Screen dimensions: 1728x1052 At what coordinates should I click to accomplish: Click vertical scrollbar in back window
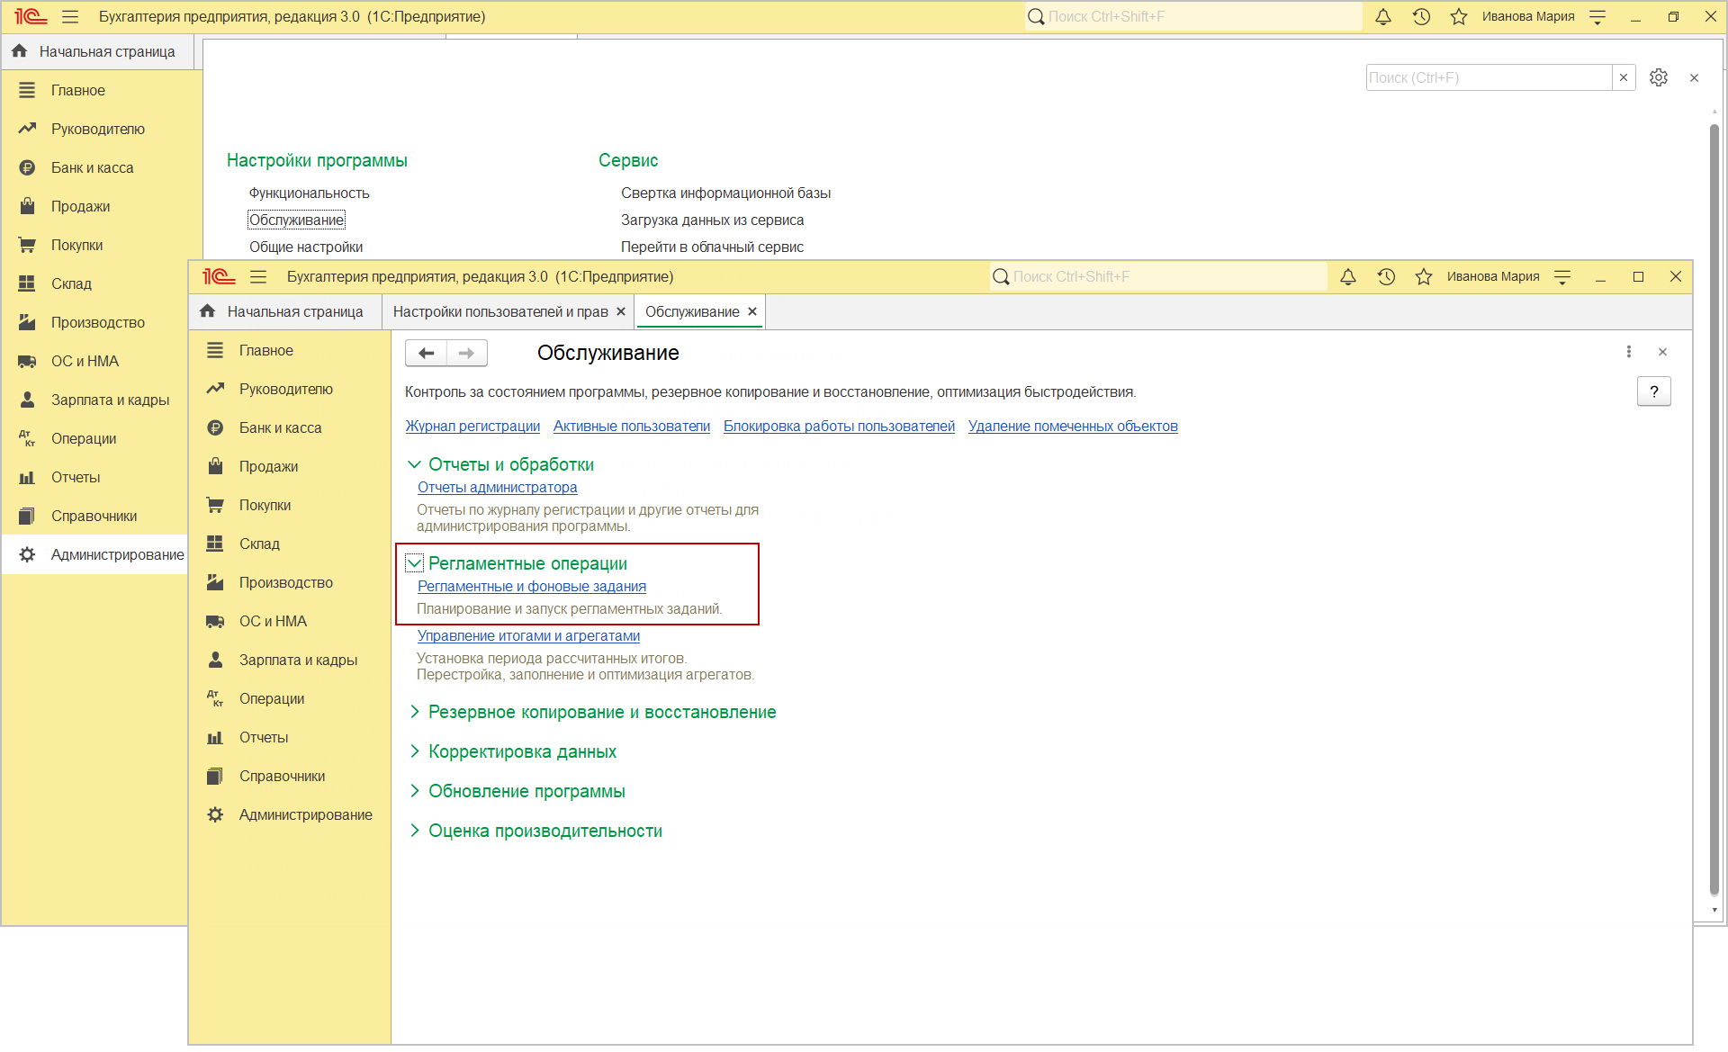click(x=1714, y=508)
